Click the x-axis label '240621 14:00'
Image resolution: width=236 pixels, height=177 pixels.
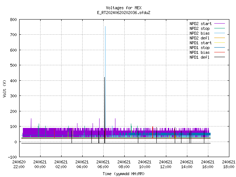[x=187, y=164]
